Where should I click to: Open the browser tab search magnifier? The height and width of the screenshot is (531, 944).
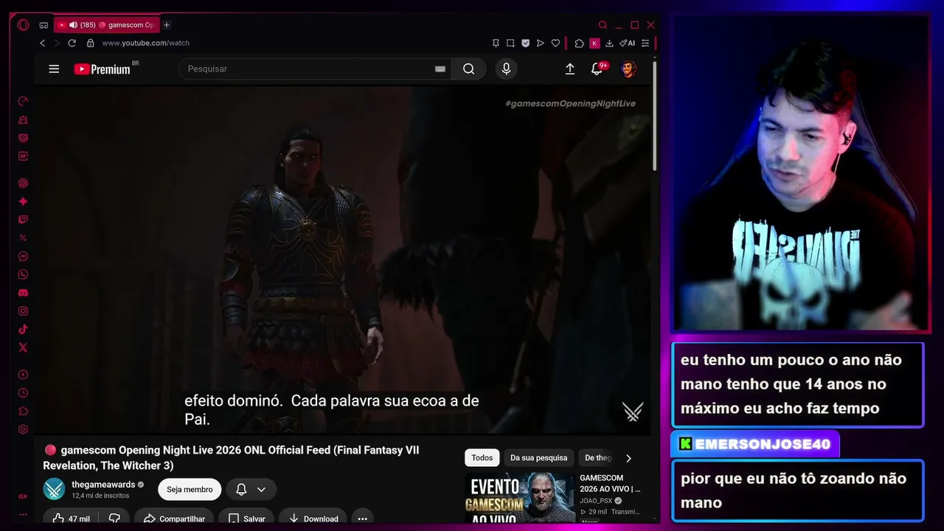pos(603,25)
